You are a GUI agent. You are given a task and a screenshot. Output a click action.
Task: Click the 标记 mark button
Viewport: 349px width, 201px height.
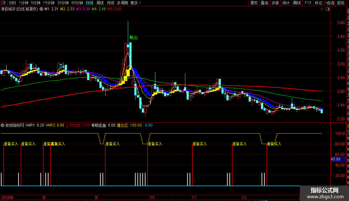(x=318, y=3)
